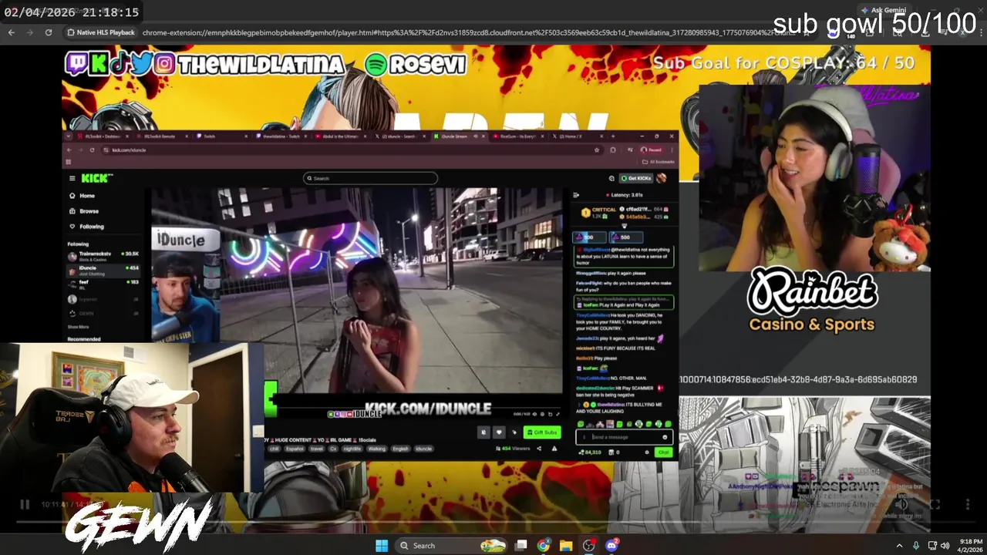Open Discord from the taskbar

tap(612, 546)
